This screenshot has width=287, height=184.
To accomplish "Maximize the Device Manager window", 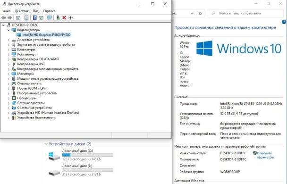I will pos(152,4).
